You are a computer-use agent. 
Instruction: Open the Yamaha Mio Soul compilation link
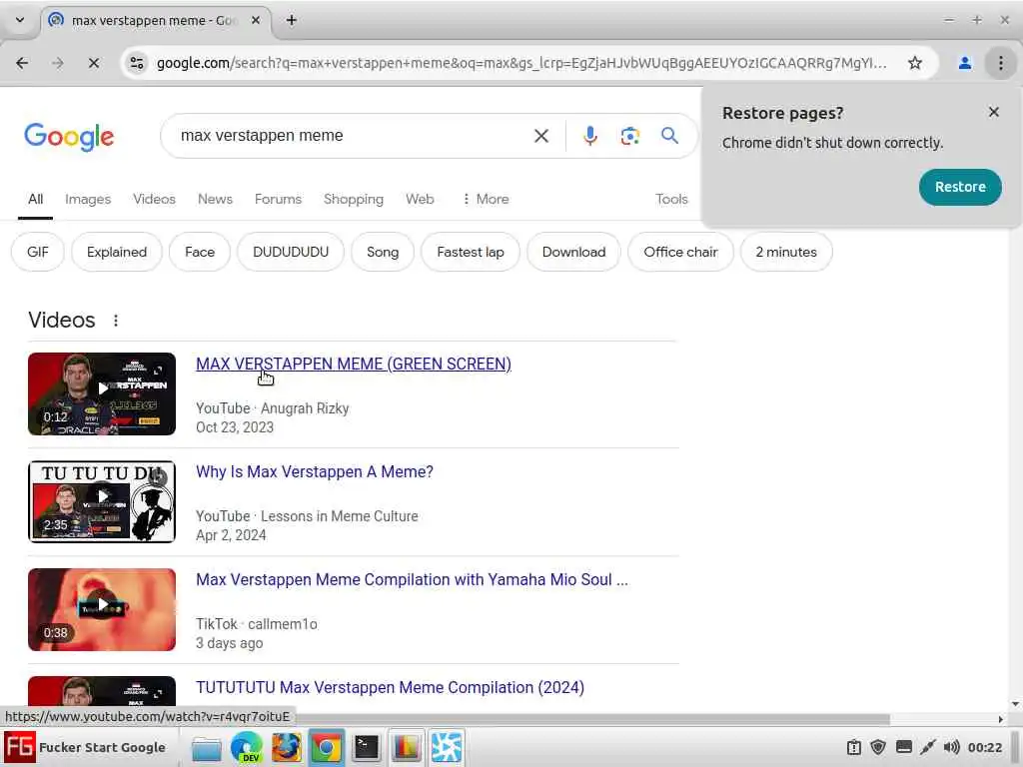(412, 580)
